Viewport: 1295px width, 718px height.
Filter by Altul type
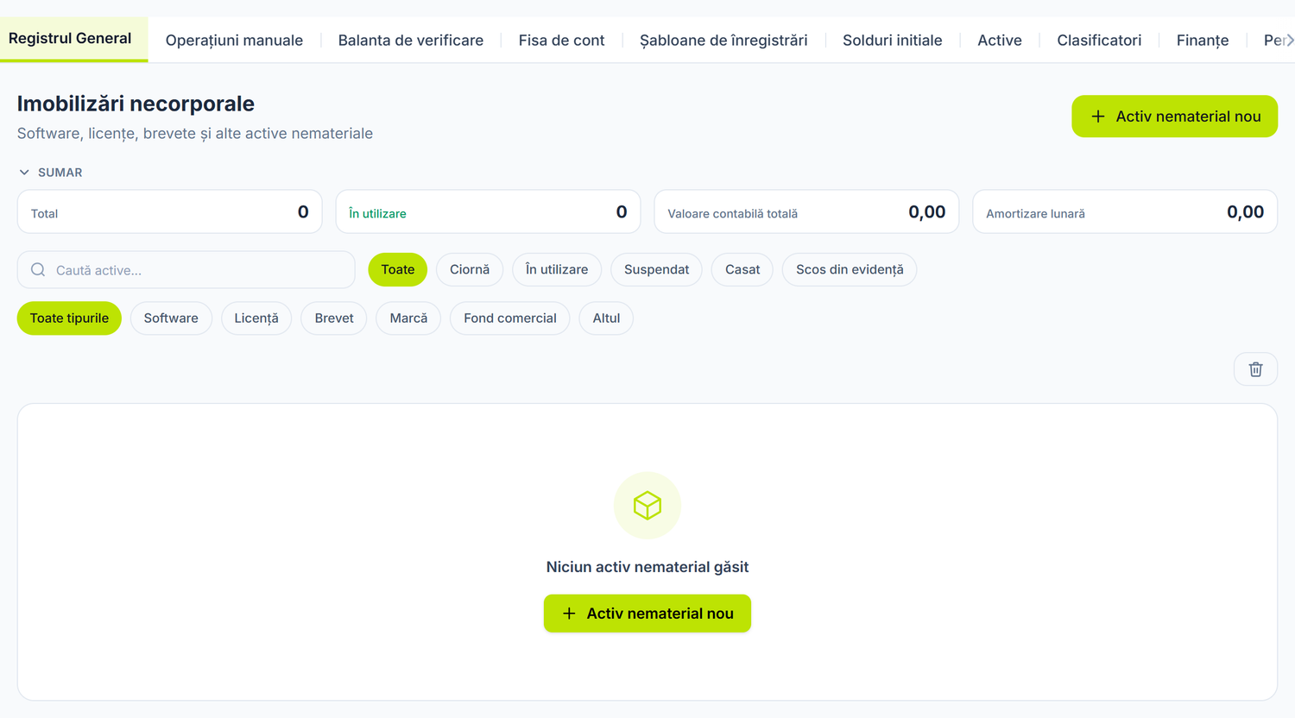[606, 318]
